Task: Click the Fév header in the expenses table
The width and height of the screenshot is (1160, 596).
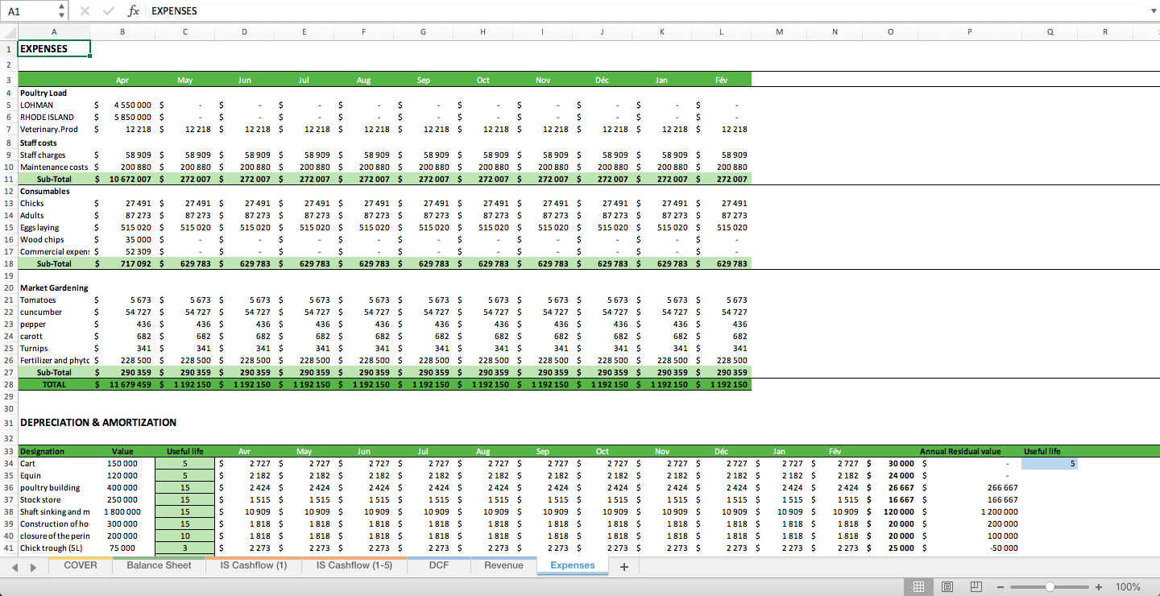Action: point(721,80)
